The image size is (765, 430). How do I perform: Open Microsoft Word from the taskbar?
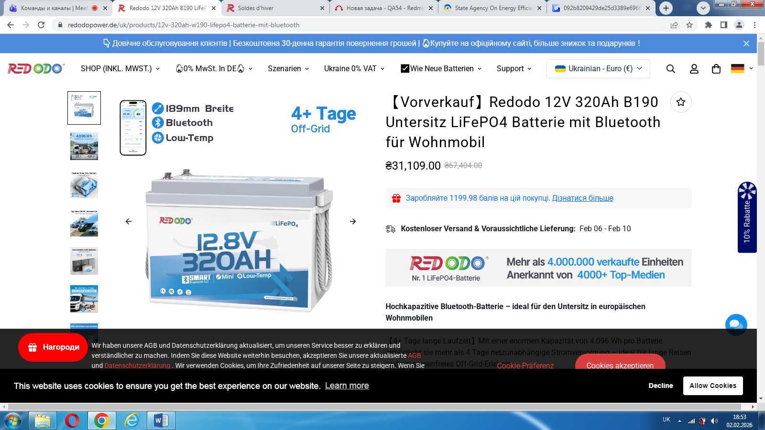click(x=161, y=421)
